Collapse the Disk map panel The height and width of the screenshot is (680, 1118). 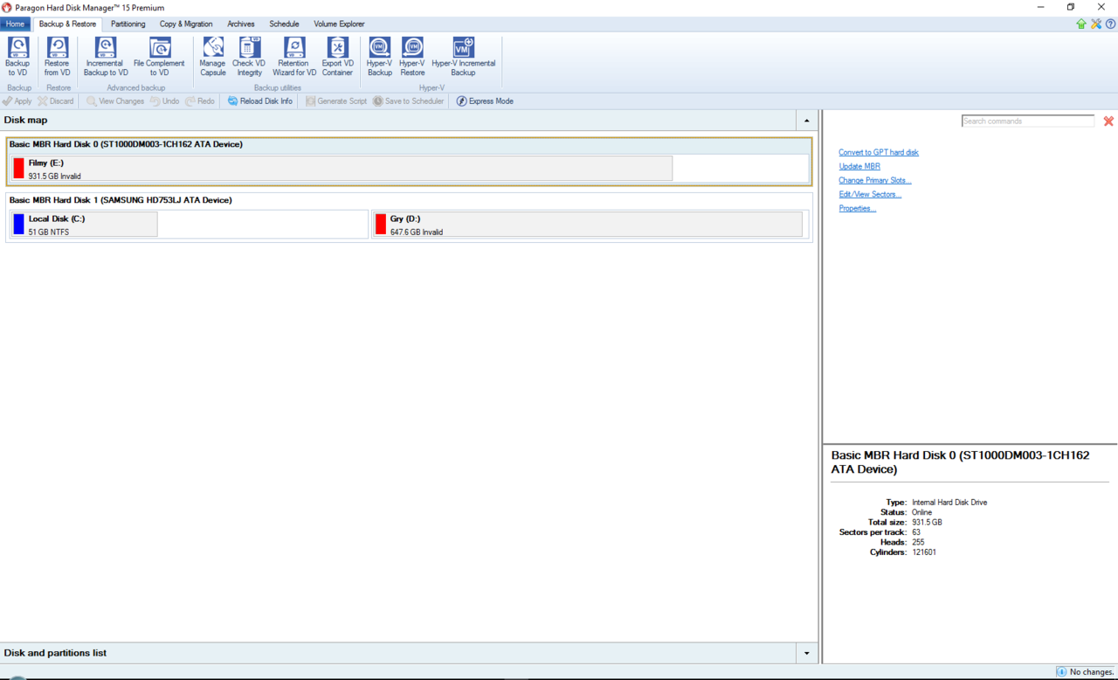[806, 121]
